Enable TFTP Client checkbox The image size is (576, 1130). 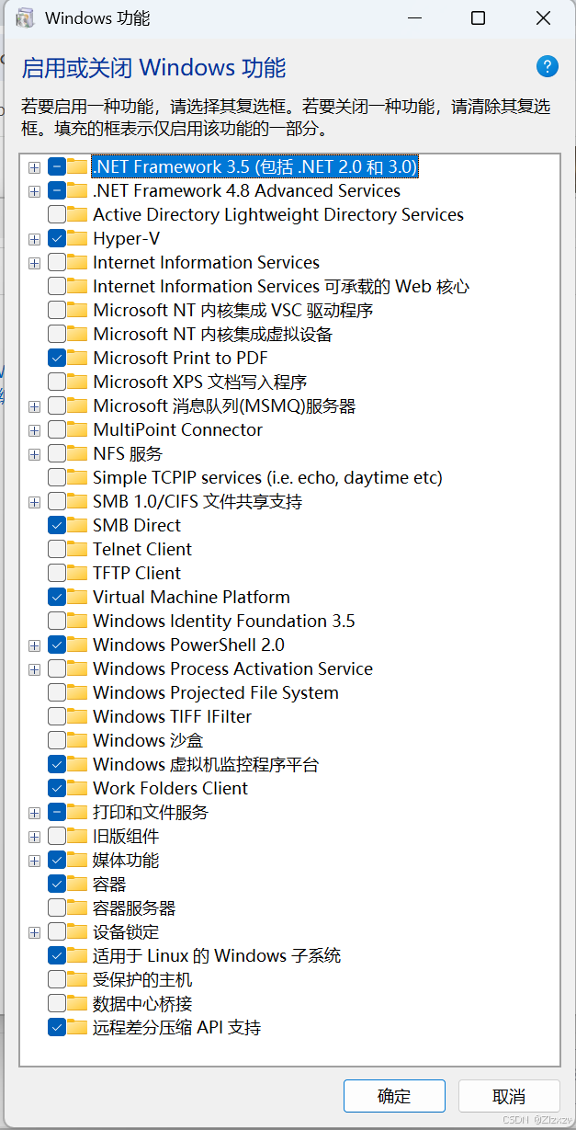point(56,573)
